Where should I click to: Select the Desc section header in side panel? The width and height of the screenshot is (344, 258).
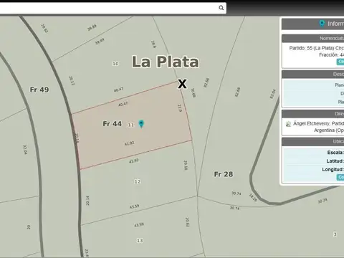click(313, 75)
